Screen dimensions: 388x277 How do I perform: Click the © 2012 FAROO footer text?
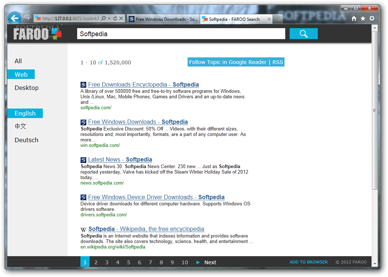pyautogui.click(x=351, y=262)
